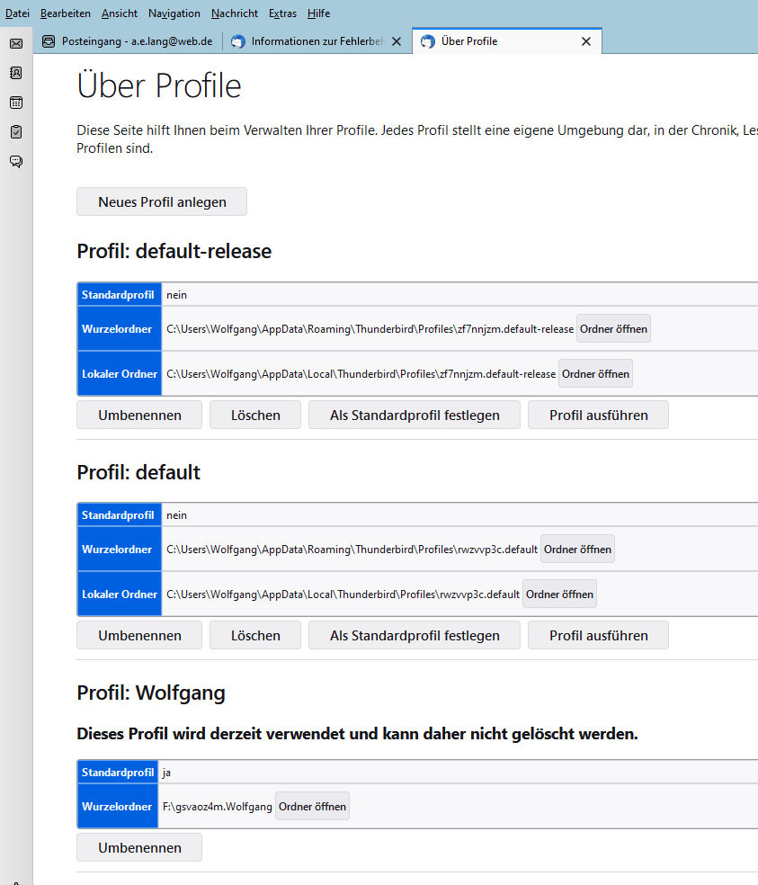Switch to the Posteingang tab

(128, 41)
